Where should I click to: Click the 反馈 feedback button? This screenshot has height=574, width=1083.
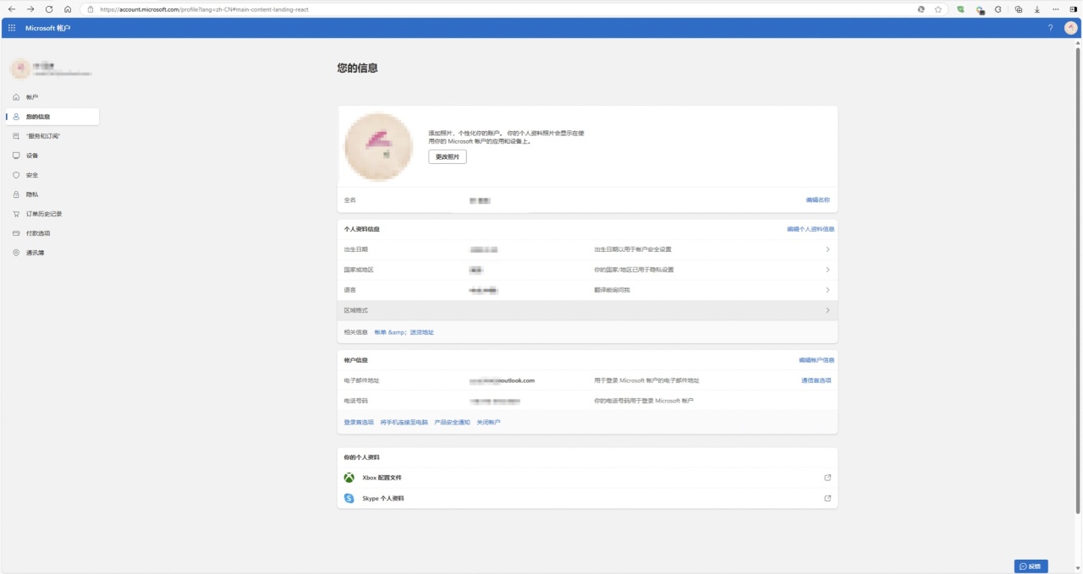tap(1031, 566)
